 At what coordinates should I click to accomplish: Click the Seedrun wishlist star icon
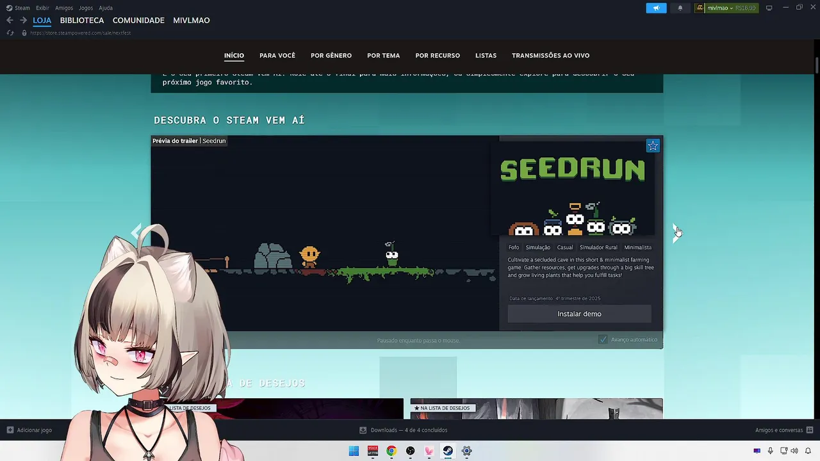click(653, 146)
